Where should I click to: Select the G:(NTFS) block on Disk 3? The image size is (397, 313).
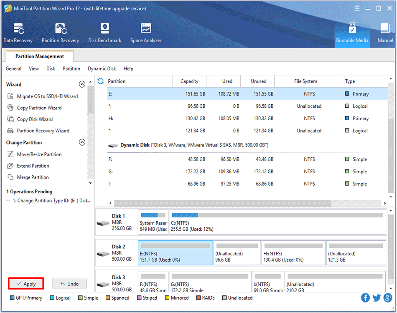(x=210, y=282)
